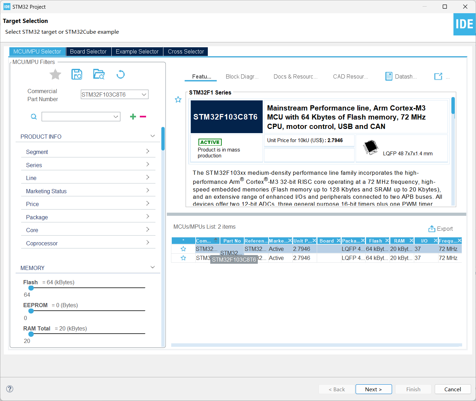476x401 pixels.
Task: Open the search text combo box
Action: 81,117
